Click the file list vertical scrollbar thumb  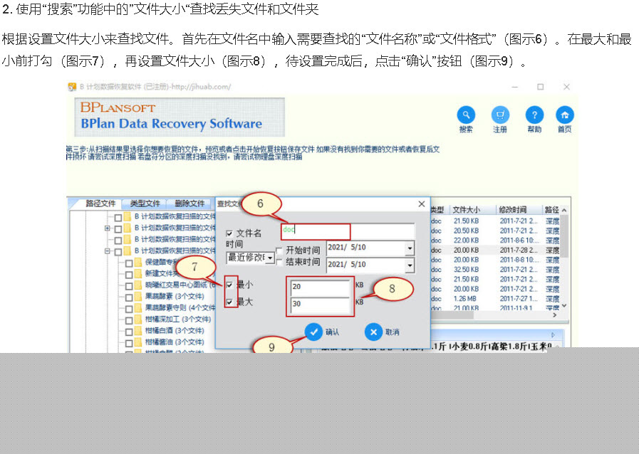point(564,236)
